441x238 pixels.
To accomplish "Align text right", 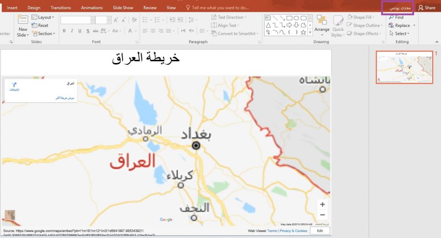I will pos(161,31).
